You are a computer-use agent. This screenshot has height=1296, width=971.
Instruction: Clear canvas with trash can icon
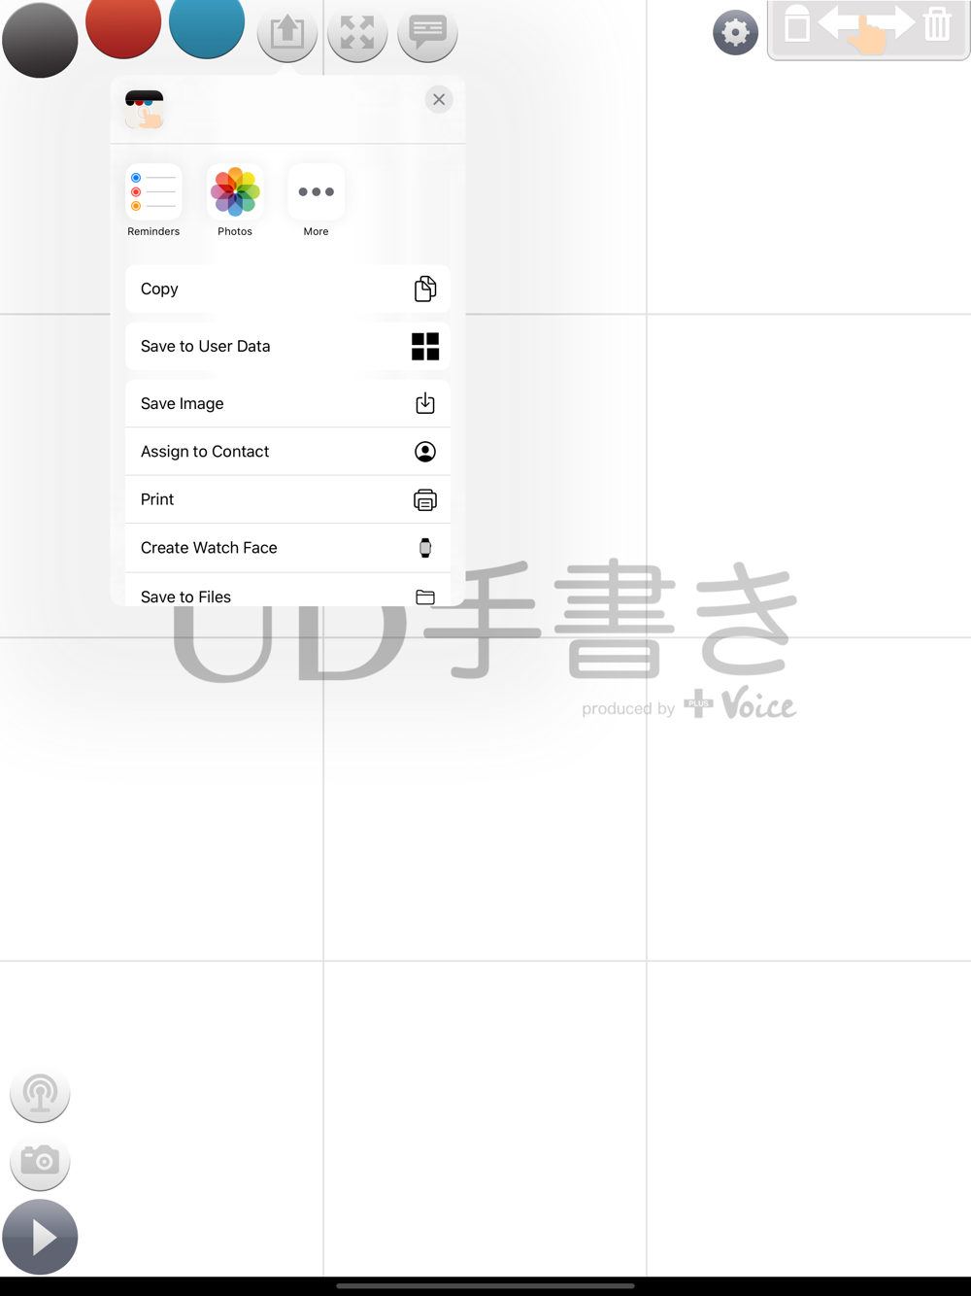tap(938, 24)
